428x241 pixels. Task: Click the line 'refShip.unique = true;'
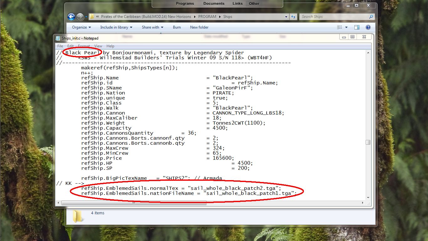(154, 98)
